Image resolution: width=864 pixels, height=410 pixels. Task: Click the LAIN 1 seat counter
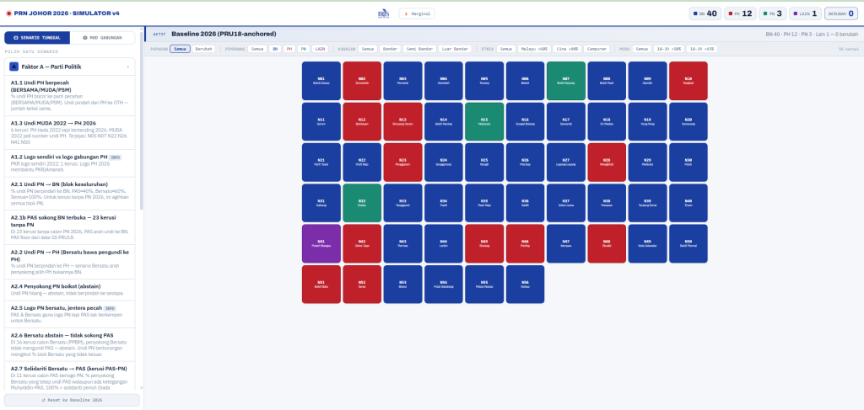click(806, 13)
